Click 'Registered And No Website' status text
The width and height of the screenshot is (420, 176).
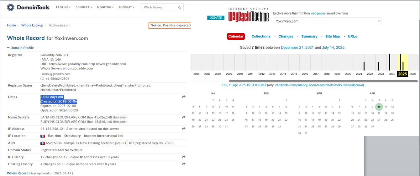[60, 150]
